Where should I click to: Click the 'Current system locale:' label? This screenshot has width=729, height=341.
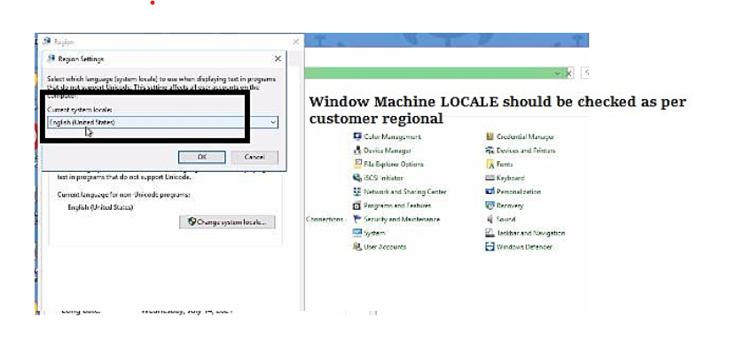80,110
